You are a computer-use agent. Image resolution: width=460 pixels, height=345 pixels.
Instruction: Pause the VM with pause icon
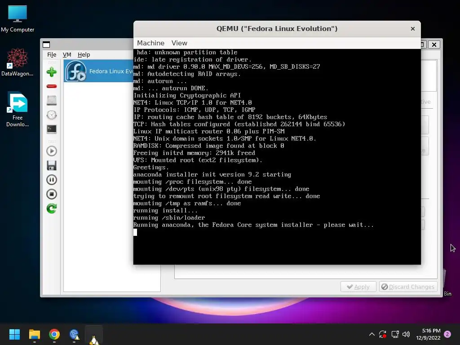(52, 180)
